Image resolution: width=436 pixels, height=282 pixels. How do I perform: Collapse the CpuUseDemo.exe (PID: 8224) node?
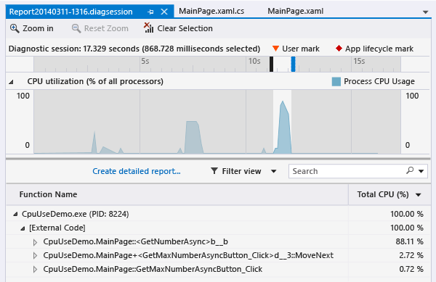(15, 214)
